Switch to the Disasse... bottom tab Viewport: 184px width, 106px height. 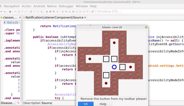pos(8,103)
